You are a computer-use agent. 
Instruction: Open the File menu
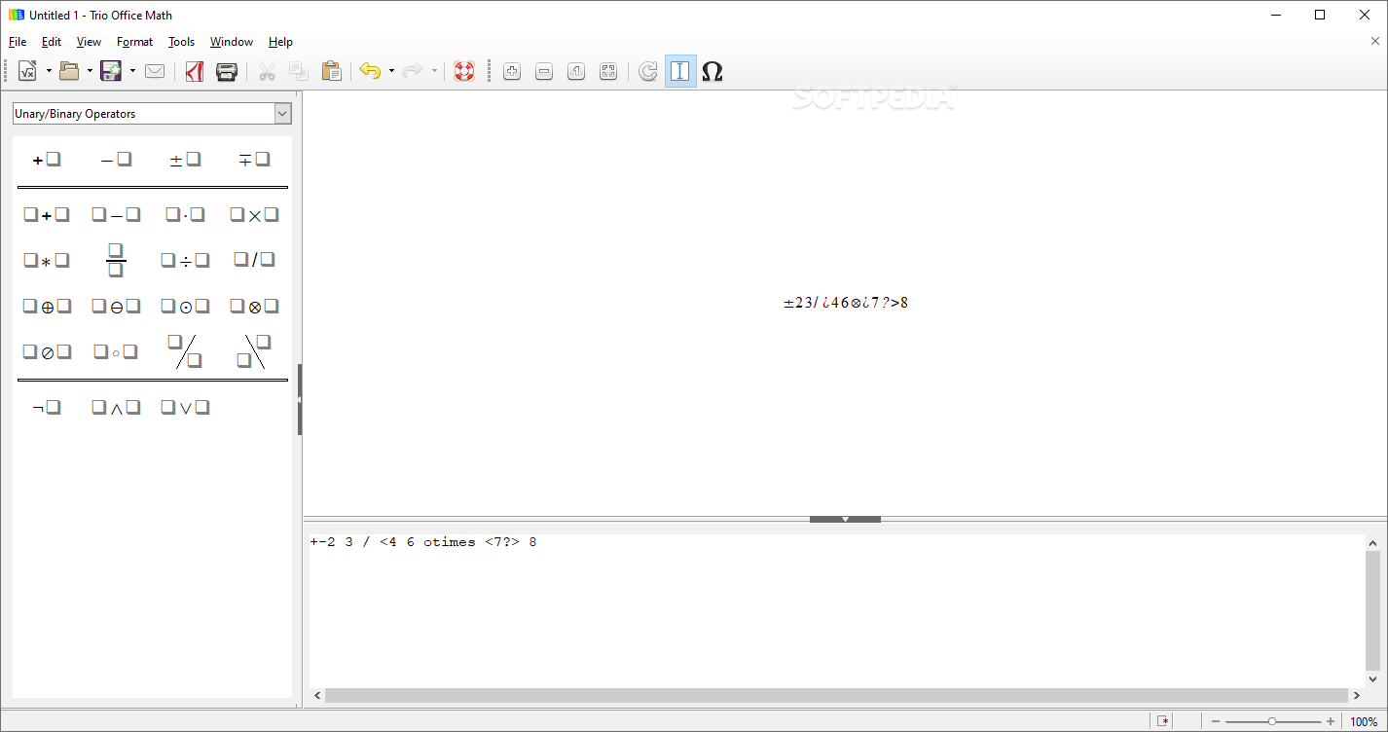pyautogui.click(x=18, y=42)
